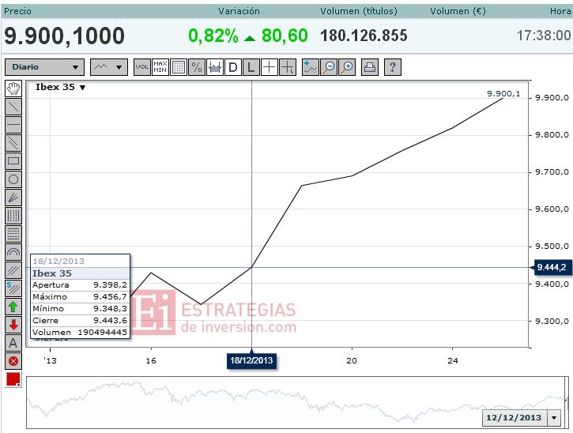Click the overview mini chart navigator
This screenshot has height=433, width=573.
coord(296,402)
